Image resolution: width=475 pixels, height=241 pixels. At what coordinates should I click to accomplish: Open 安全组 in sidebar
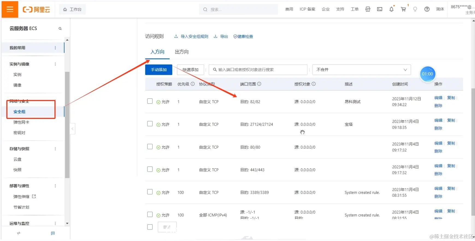(19, 112)
